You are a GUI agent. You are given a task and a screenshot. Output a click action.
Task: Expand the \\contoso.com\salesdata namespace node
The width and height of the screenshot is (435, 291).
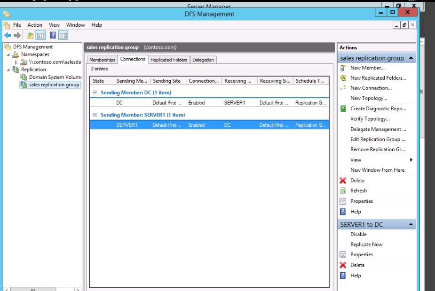(x=16, y=62)
